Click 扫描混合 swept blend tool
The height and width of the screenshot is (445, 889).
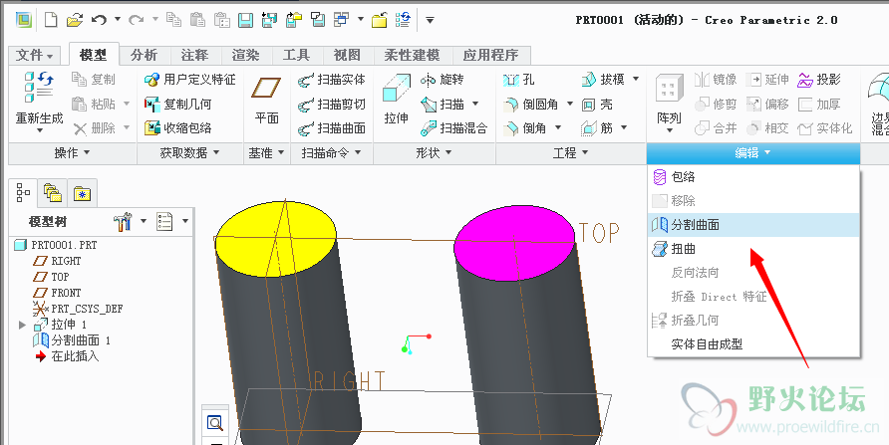[x=453, y=128]
